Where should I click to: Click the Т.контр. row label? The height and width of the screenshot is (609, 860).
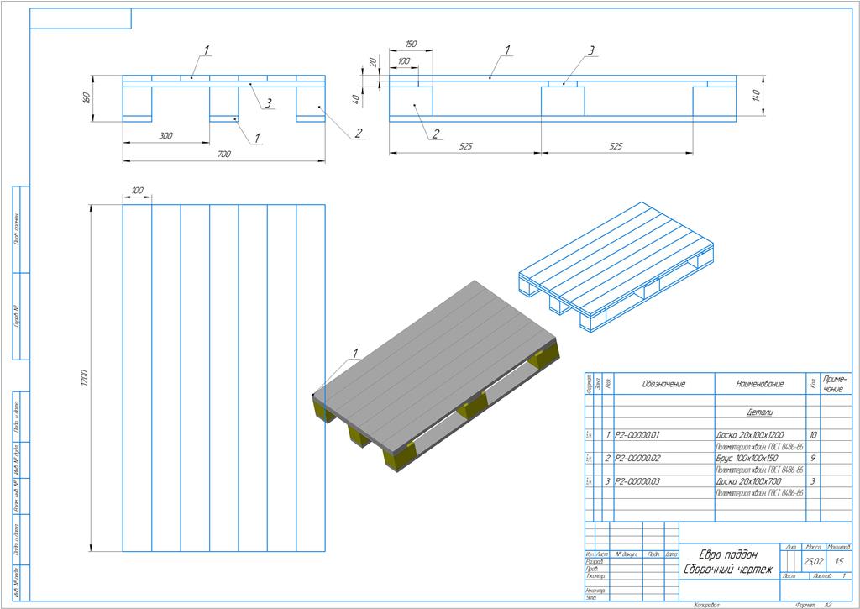(x=595, y=576)
